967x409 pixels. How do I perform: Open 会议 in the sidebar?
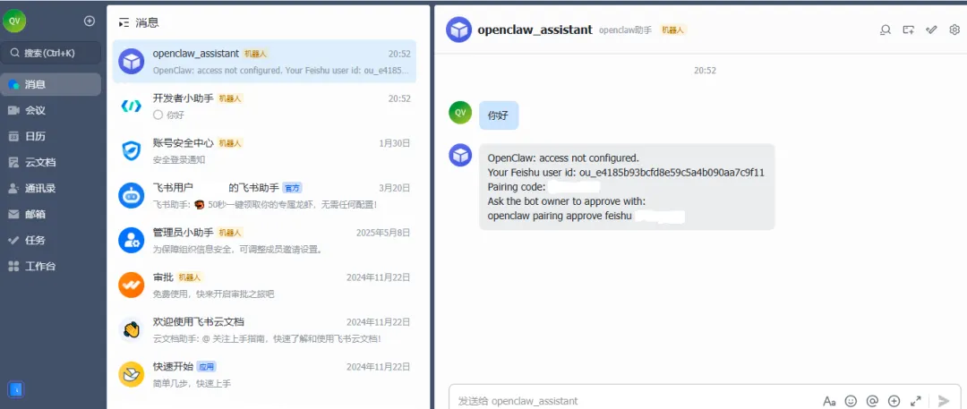tap(50, 110)
